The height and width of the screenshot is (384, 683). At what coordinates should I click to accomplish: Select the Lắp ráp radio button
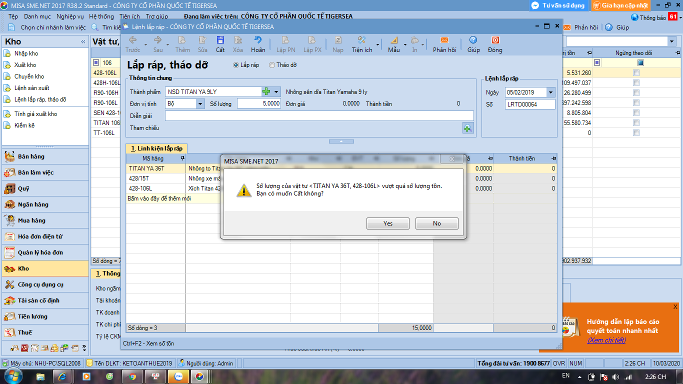236,65
